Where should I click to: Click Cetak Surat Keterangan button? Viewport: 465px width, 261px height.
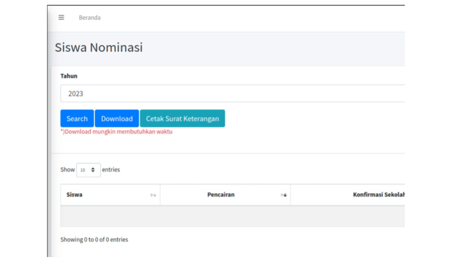click(183, 119)
